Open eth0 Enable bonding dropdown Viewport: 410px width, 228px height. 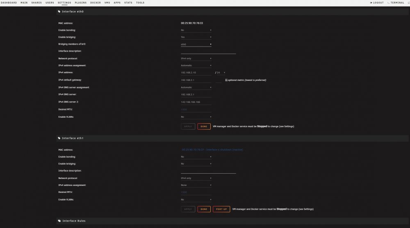(196, 30)
